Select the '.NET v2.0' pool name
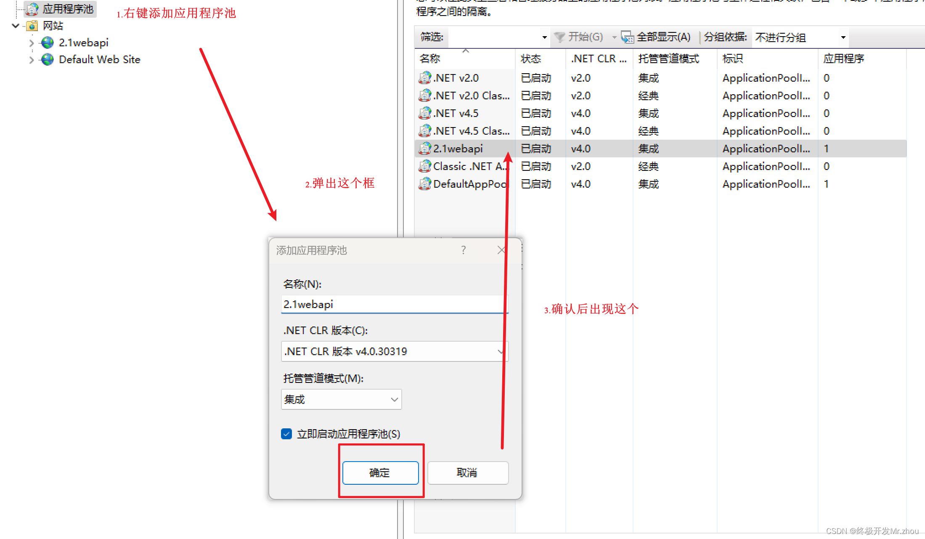The width and height of the screenshot is (925, 539). [456, 78]
